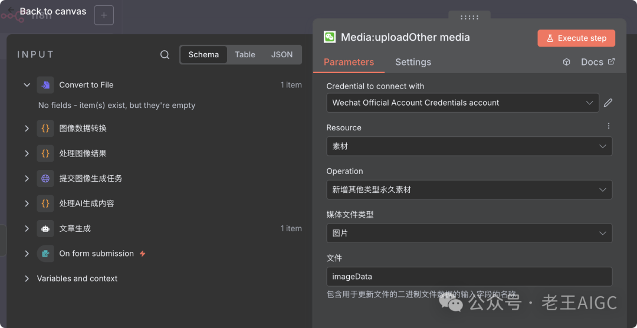Viewport: 637px width, 328px height.
Task: Open the Operation dropdown 新增其他类型永久素材
Action: click(x=469, y=190)
